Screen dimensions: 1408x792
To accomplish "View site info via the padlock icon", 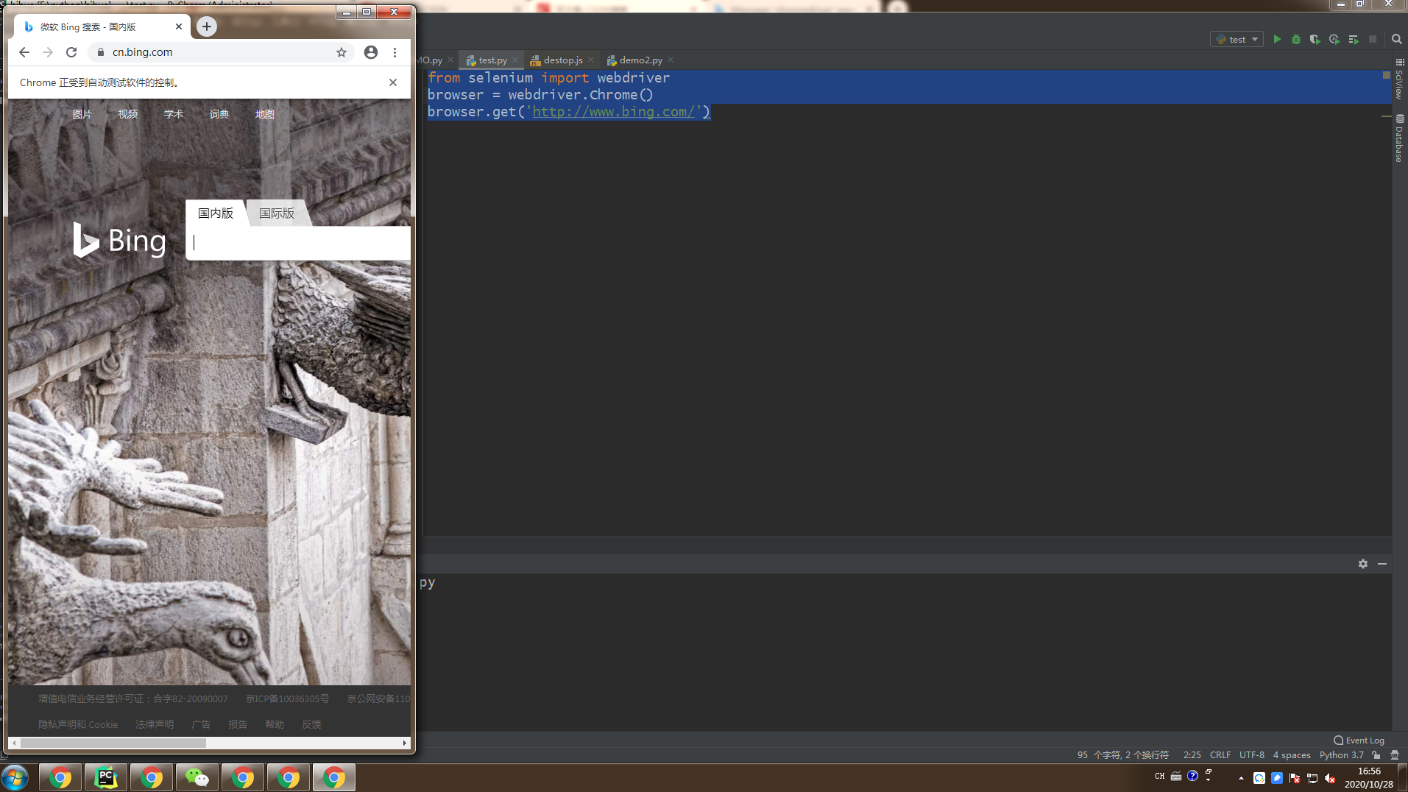I will pos(102,52).
